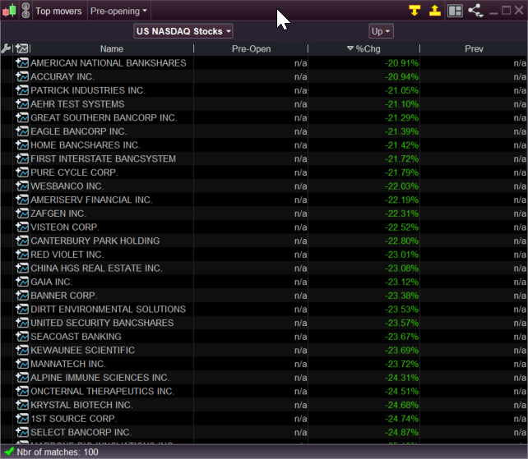Screen dimensions: 528x459
Task: Sort by the Name column header
Action: [112, 48]
